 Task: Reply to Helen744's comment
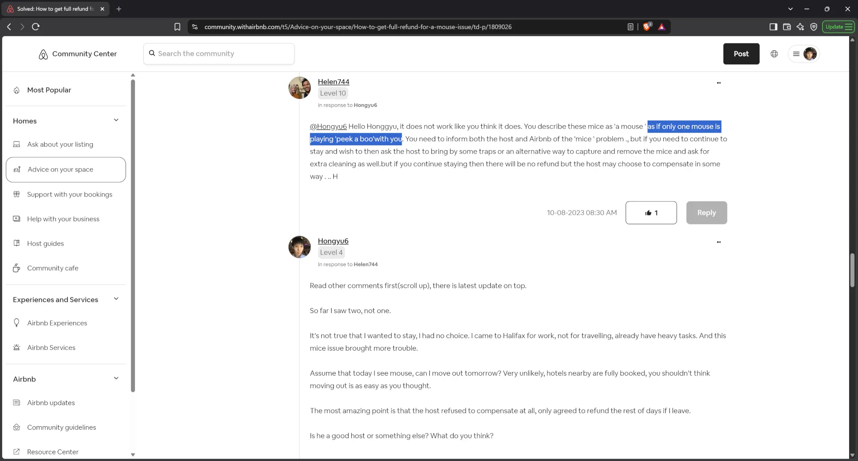[707, 213]
